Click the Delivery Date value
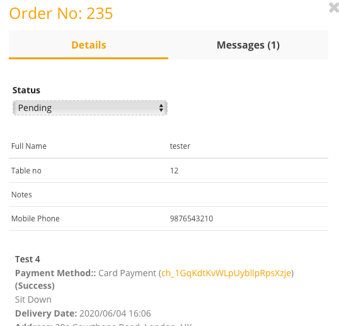 pos(115,313)
